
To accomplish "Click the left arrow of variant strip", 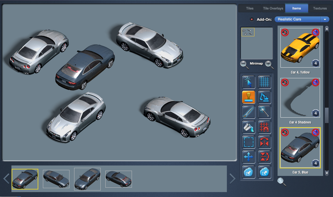I will pos(7,179).
